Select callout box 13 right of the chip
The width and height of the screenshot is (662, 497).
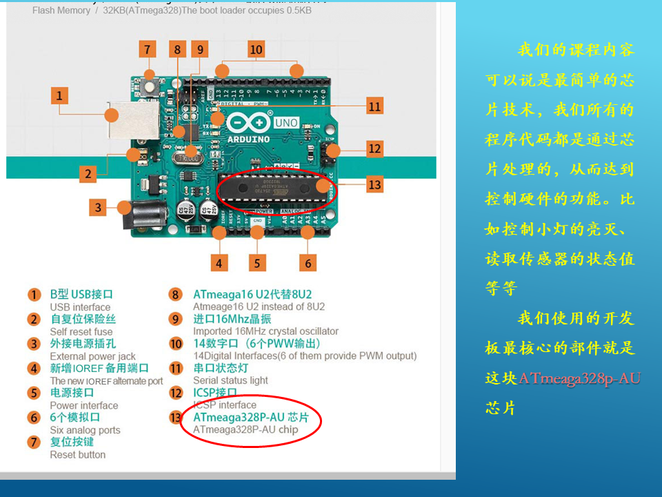click(374, 184)
